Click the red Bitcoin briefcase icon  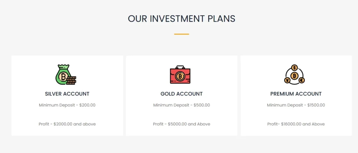point(180,75)
